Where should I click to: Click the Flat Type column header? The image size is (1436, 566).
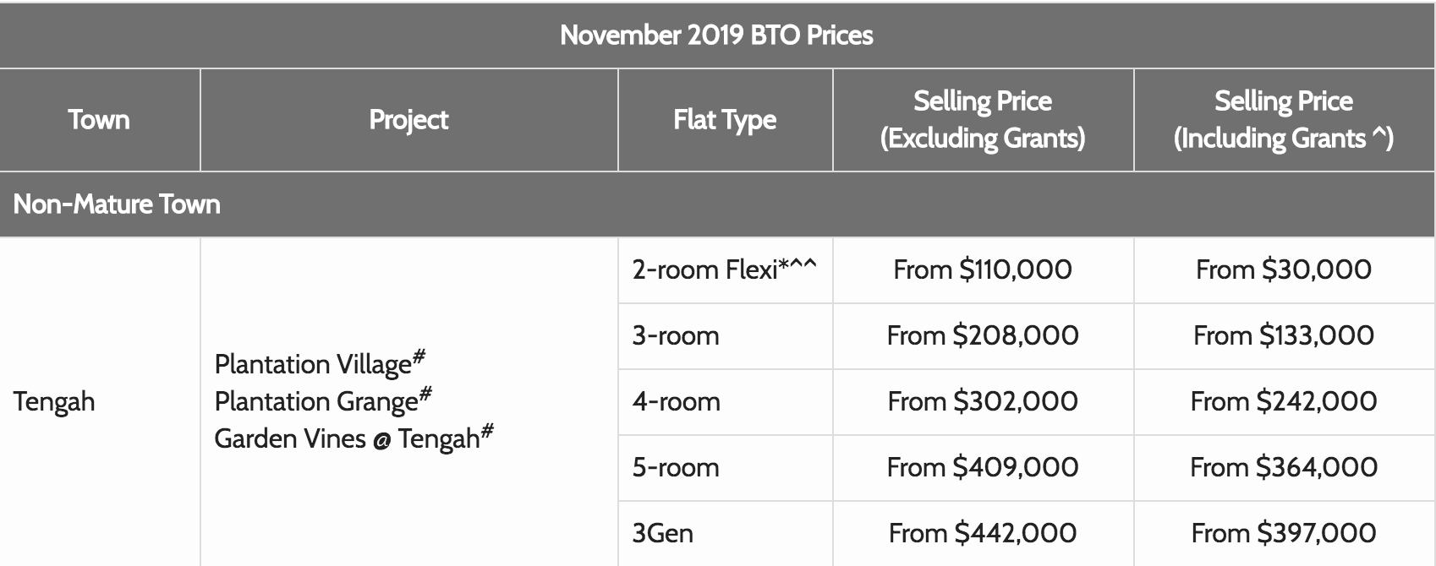(725, 119)
